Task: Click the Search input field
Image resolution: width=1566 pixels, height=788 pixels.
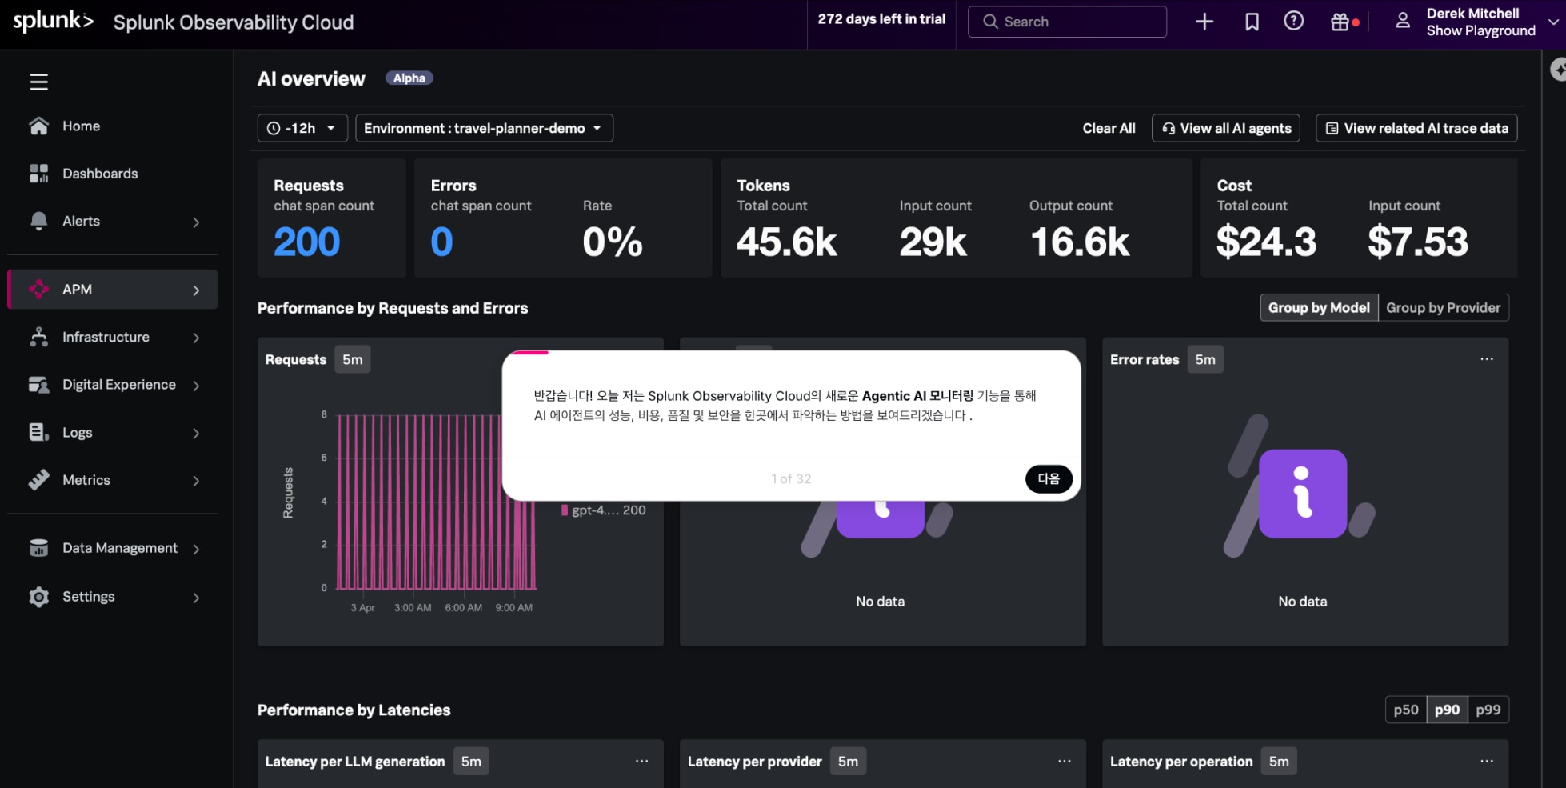Action: point(1067,22)
